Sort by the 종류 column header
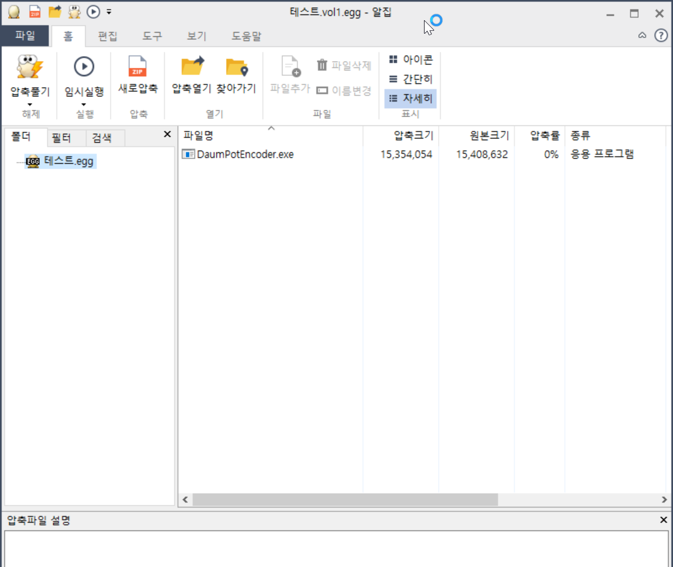 [x=615, y=136]
